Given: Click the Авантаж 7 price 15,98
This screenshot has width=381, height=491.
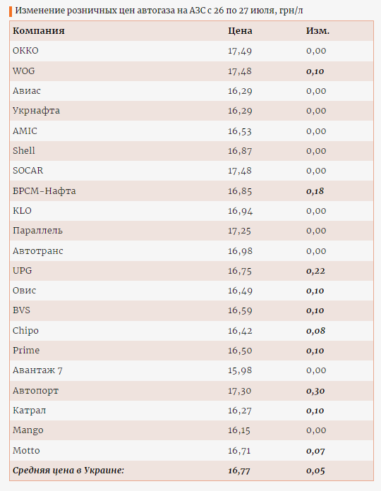Looking at the screenshot, I should point(240,370).
